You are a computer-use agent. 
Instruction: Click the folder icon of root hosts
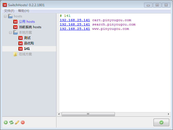[x=10, y=16]
